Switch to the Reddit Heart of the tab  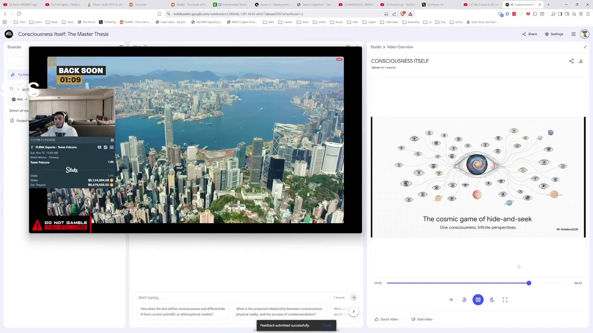pyautogui.click(x=189, y=5)
